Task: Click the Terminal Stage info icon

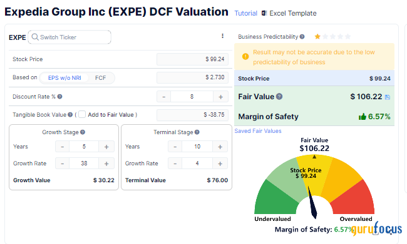Action: [x=197, y=132]
